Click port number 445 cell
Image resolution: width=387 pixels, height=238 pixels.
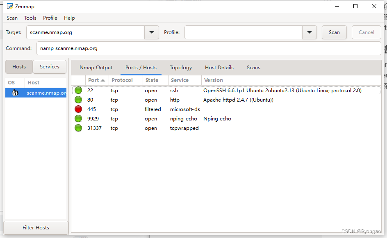click(91, 109)
